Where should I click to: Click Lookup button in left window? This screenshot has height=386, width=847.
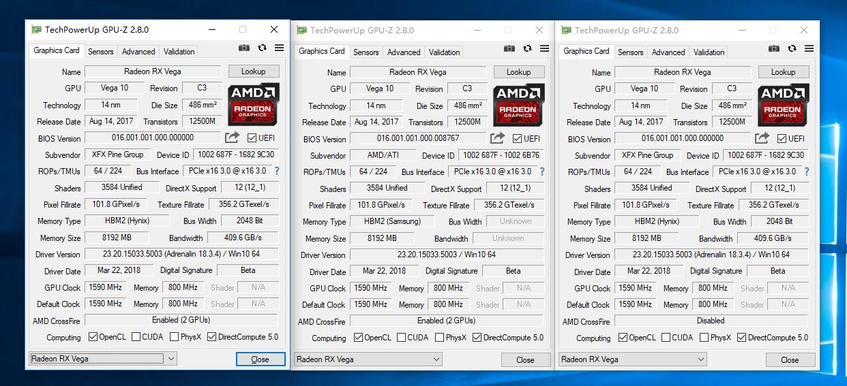[253, 71]
